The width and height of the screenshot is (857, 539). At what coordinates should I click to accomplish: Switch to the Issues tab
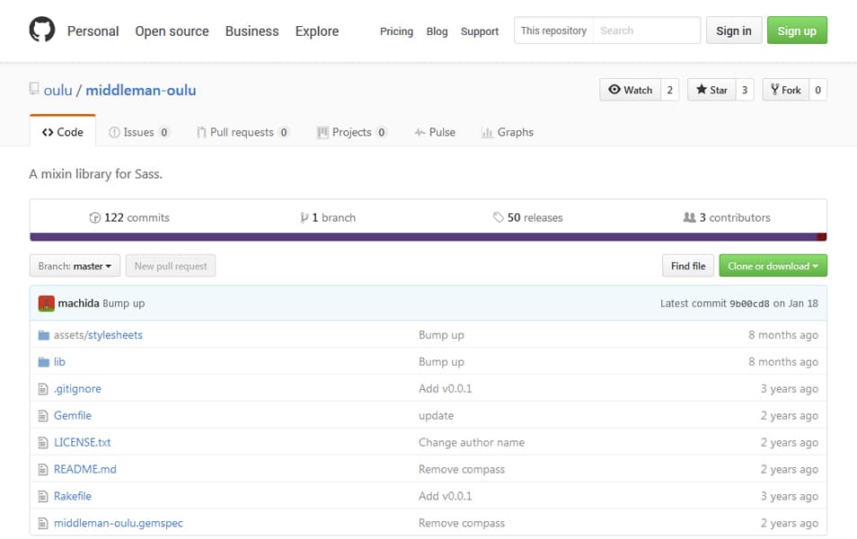(x=139, y=132)
